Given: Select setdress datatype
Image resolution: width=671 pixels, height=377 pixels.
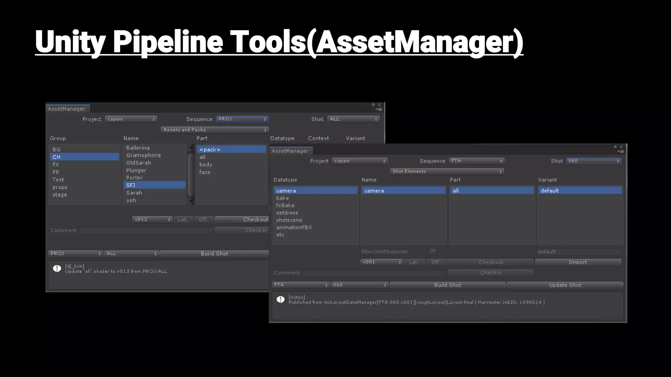Looking at the screenshot, I should tap(316, 213).
